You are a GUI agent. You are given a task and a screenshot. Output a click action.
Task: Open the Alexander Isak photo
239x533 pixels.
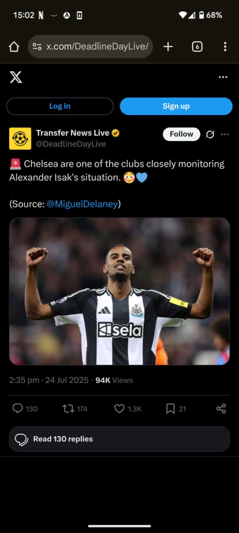[x=119, y=291]
